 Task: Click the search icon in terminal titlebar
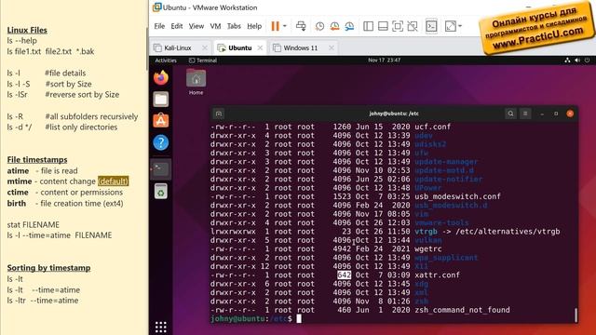[x=510, y=114]
